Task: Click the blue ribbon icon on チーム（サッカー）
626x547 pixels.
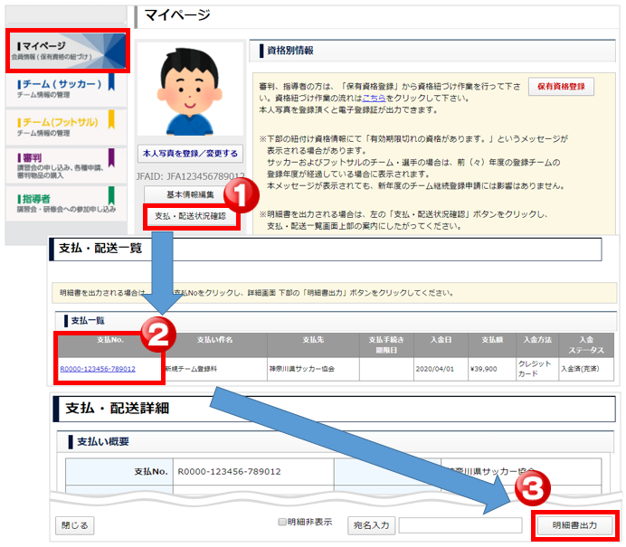Action: coord(111,83)
